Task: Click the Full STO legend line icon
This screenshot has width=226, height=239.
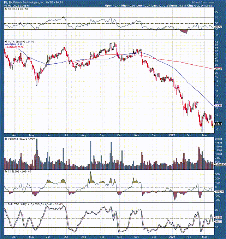Action: tap(6, 204)
